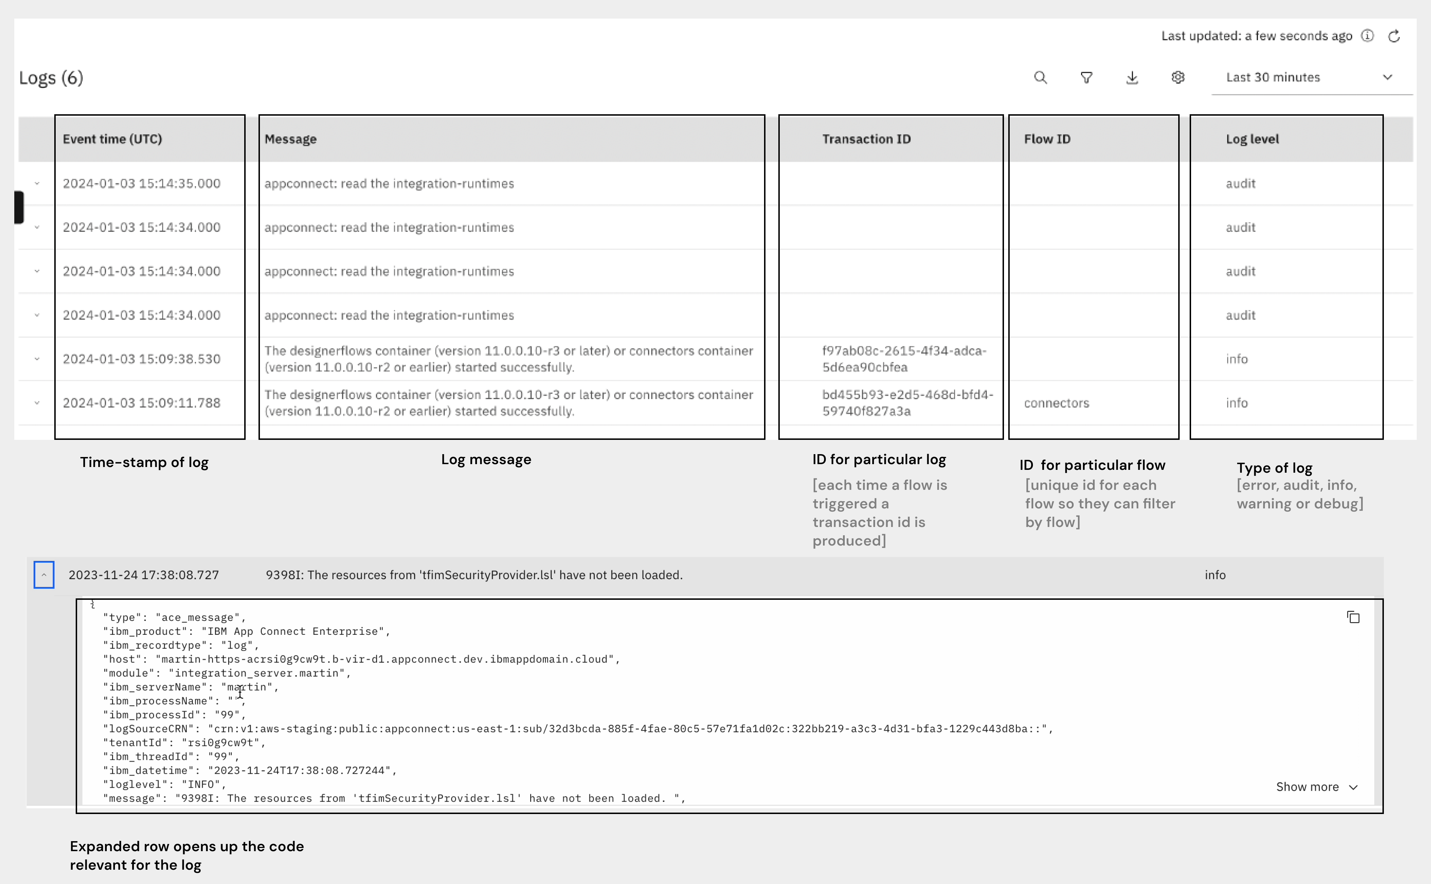Open the log search icon
This screenshot has width=1431, height=884.
pos(1040,77)
